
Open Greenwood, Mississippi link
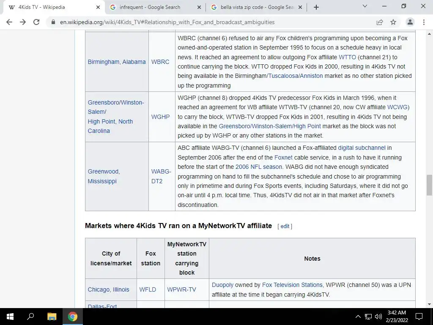click(104, 176)
